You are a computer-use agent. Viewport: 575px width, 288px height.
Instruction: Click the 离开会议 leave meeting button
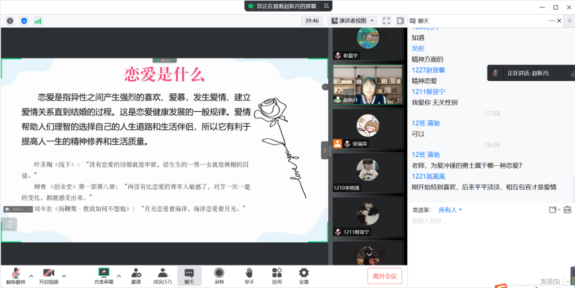[x=385, y=276]
